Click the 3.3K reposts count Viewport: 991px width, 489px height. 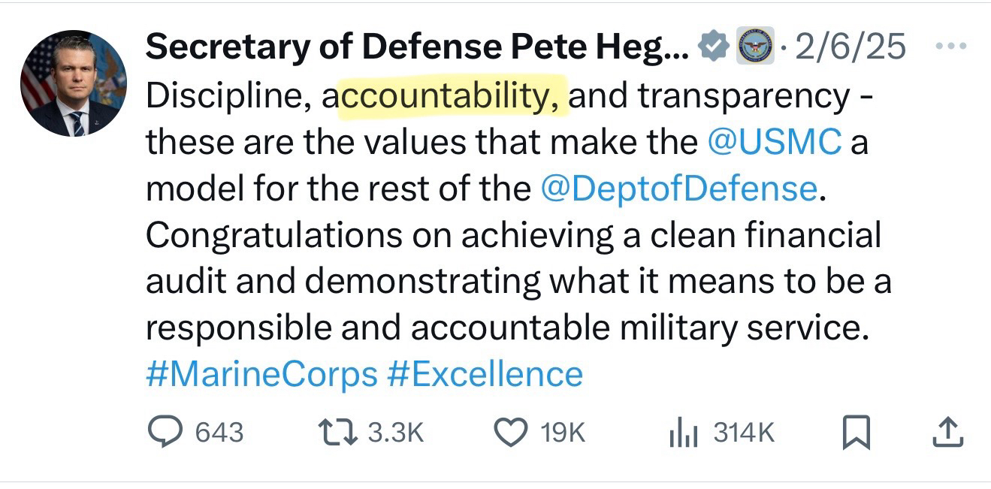pyautogui.click(x=397, y=433)
